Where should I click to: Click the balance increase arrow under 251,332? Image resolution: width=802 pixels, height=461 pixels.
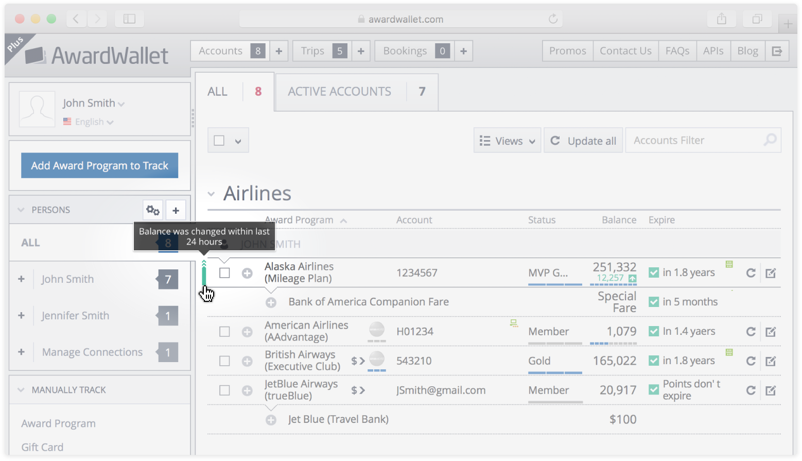click(633, 278)
